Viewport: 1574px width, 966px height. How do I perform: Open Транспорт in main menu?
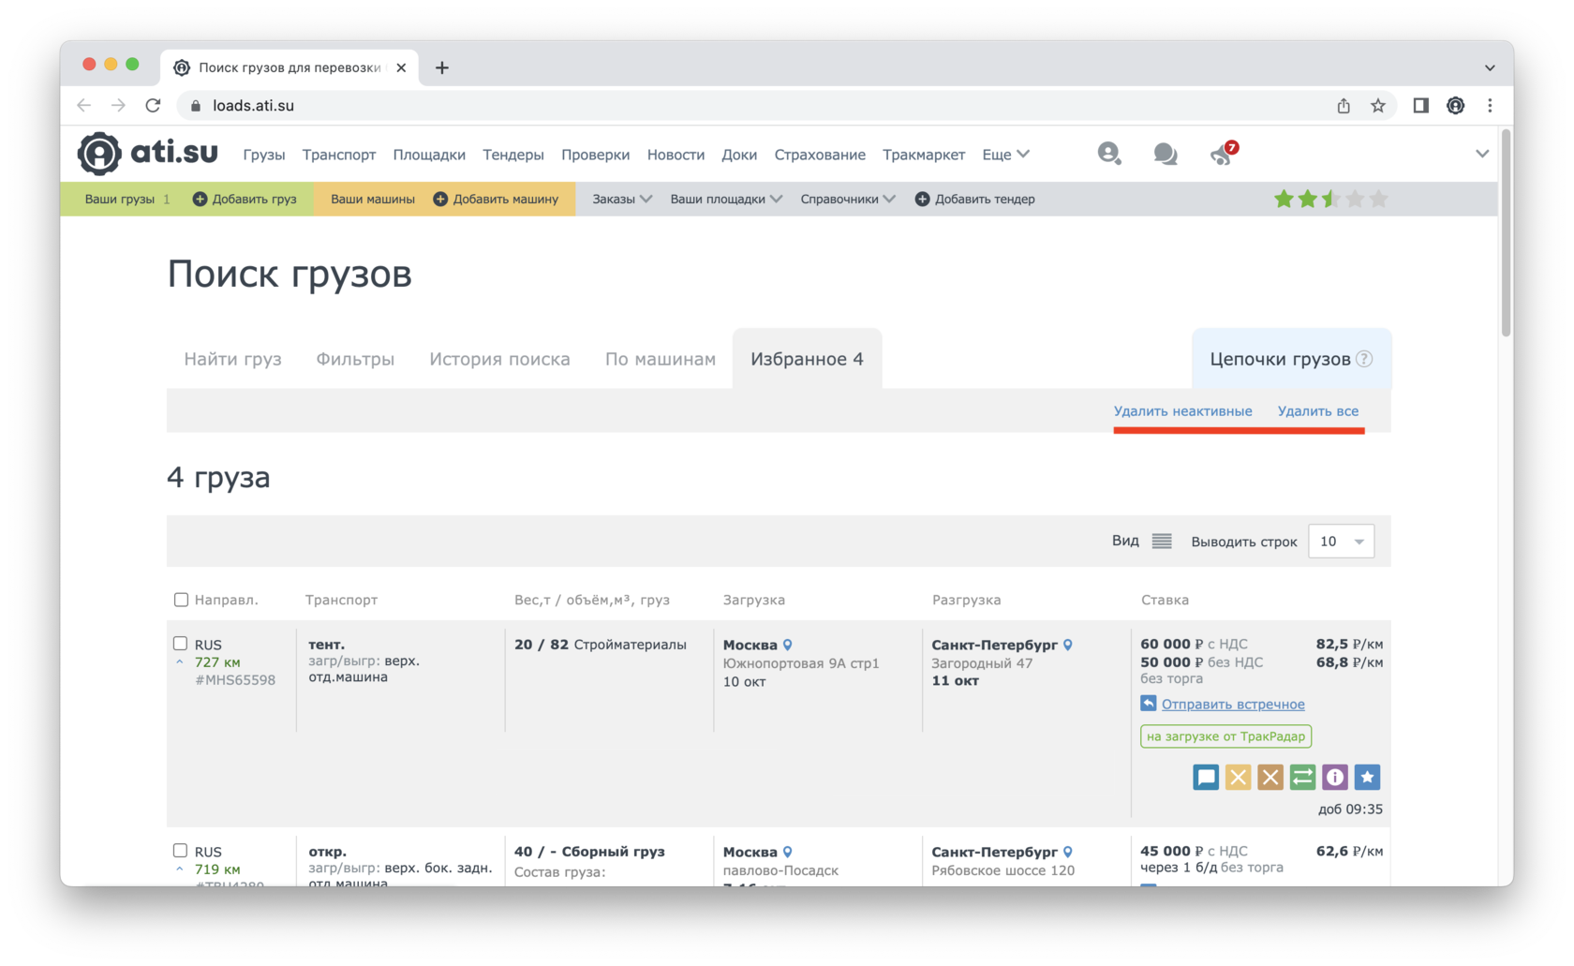tap(338, 155)
